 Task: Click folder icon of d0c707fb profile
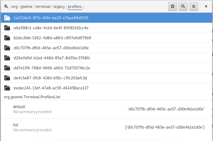[x=7, y=48]
